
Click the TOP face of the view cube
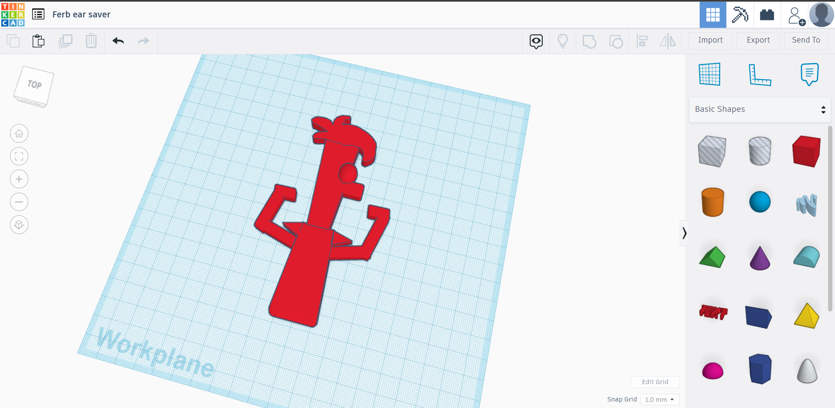point(34,84)
